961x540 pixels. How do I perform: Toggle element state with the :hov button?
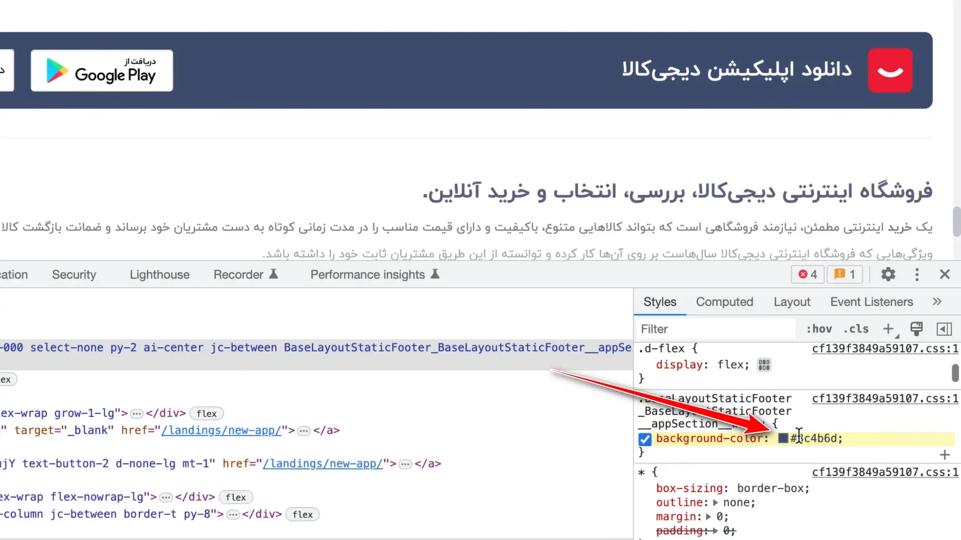pyautogui.click(x=819, y=329)
